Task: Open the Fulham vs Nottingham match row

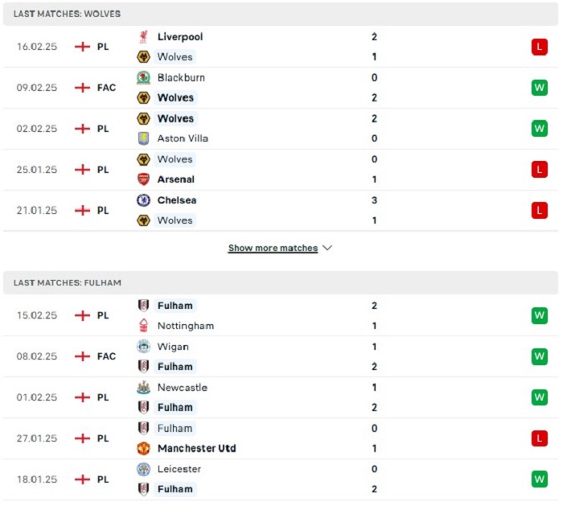Action: point(281,315)
